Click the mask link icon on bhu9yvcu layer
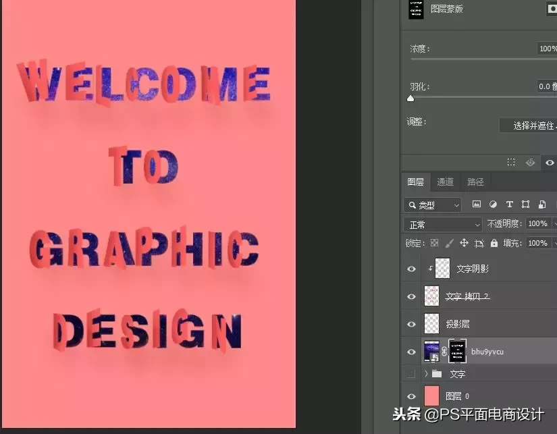 (444, 351)
